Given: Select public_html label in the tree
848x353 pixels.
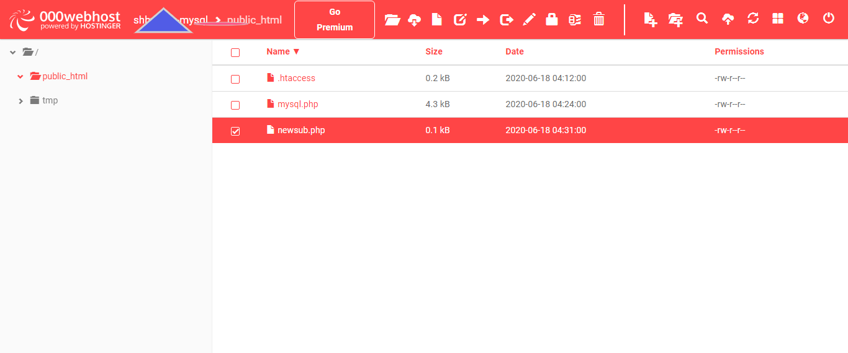Looking at the screenshot, I should point(65,76).
